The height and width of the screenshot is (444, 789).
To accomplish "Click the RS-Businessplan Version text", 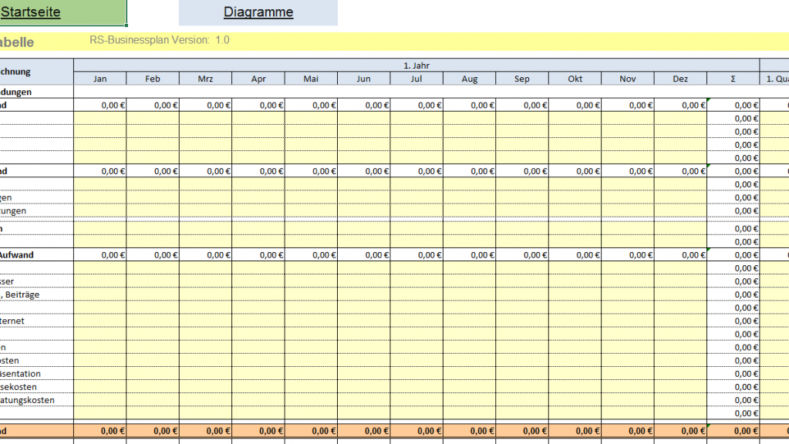I will pos(159,41).
